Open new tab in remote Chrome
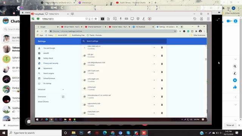Viewport: 242px width, 136px height. point(181,27)
